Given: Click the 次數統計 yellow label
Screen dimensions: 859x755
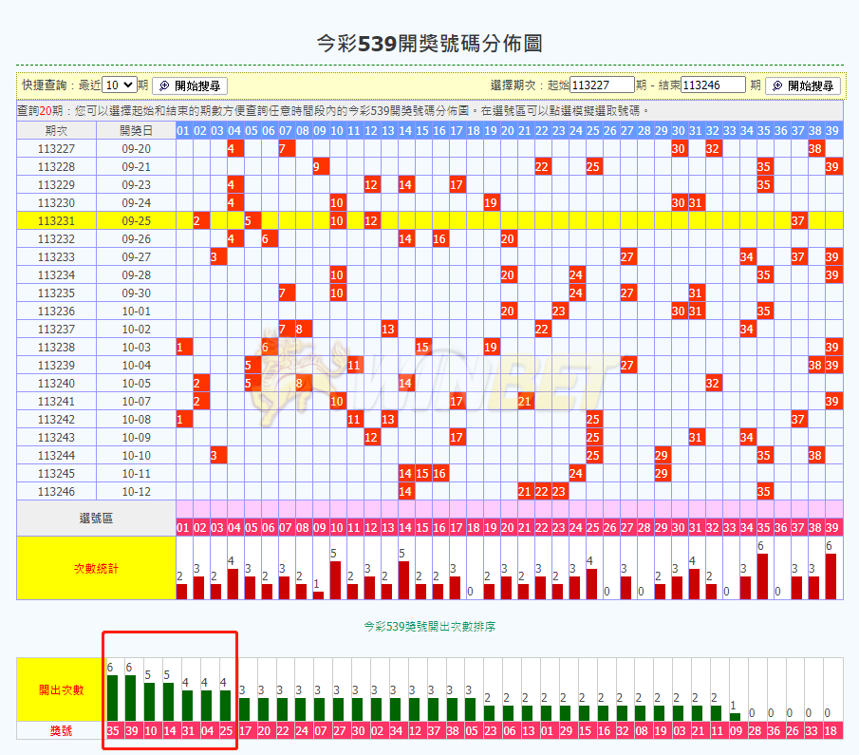Looking at the screenshot, I should (96, 569).
